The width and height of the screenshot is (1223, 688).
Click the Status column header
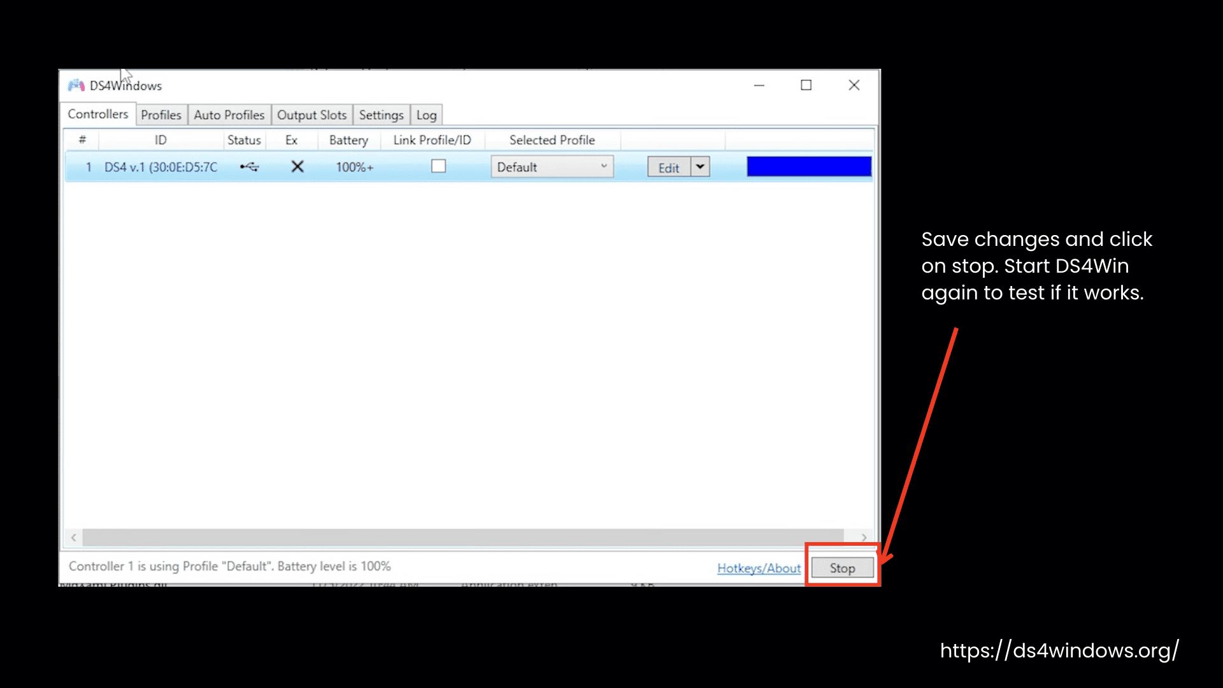tap(244, 140)
